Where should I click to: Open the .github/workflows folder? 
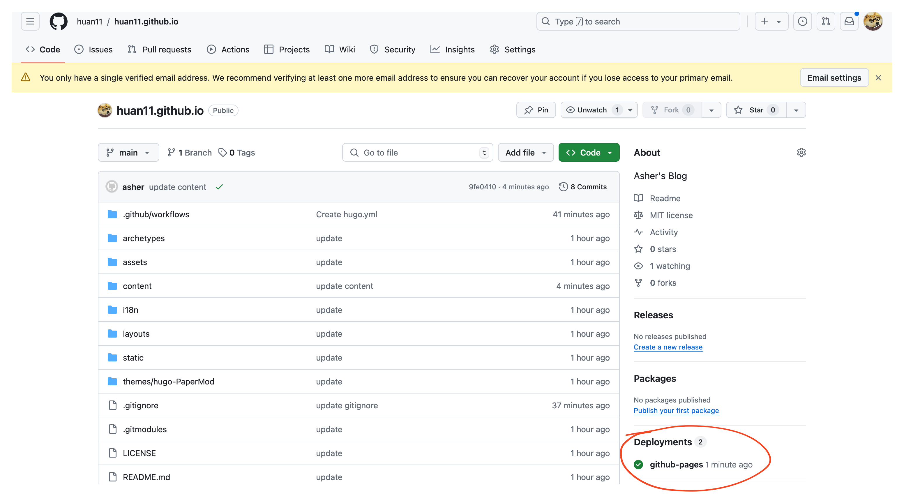point(156,214)
